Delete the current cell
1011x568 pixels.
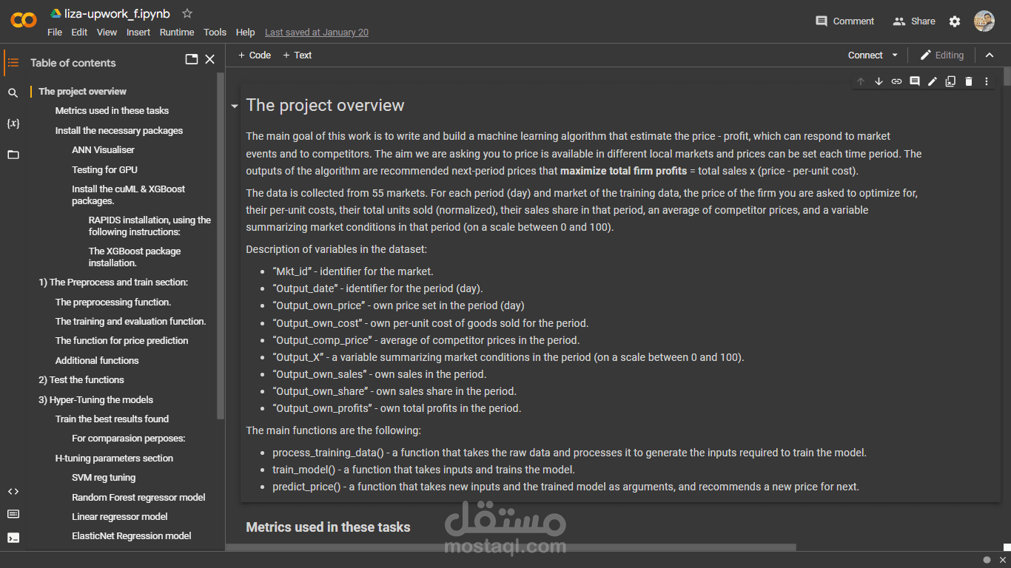tap(969, 81)
